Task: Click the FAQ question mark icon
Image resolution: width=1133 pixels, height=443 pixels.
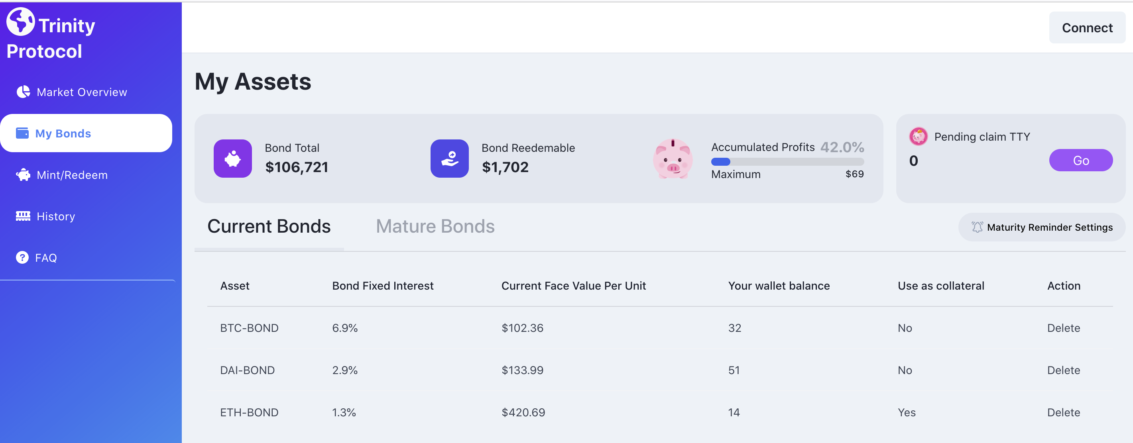Action: [x=22, y=257]
